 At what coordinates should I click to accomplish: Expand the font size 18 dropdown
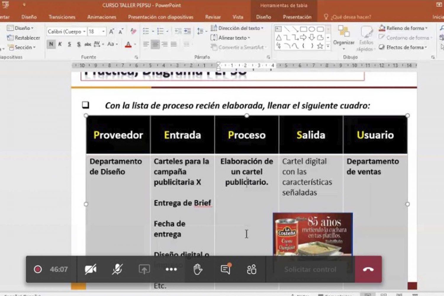click(103, 31)
